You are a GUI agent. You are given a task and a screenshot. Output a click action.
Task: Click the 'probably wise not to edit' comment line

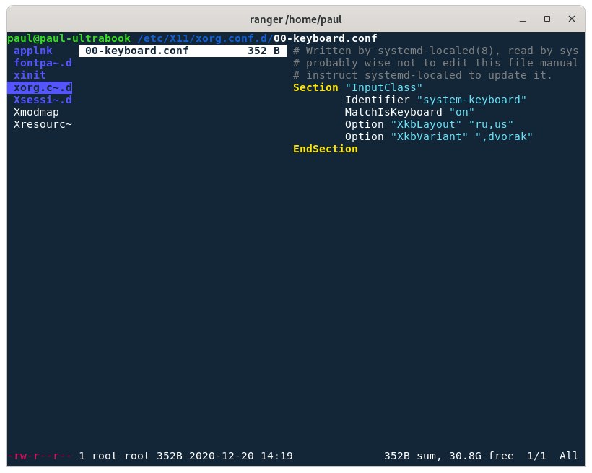pos(435,63)
